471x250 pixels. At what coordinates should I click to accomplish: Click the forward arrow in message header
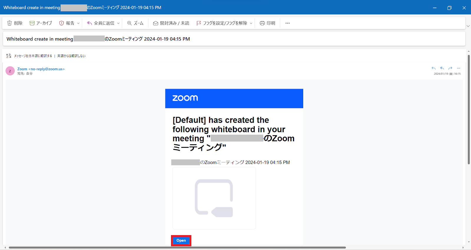pos(450,68)
